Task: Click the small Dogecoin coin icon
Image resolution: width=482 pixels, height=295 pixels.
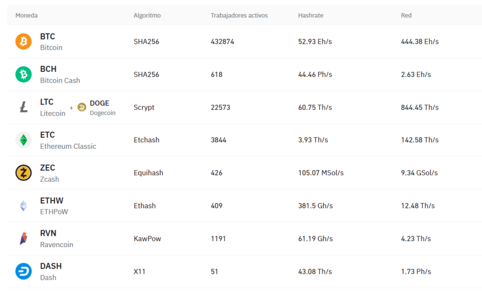Action: click(82, 107)
